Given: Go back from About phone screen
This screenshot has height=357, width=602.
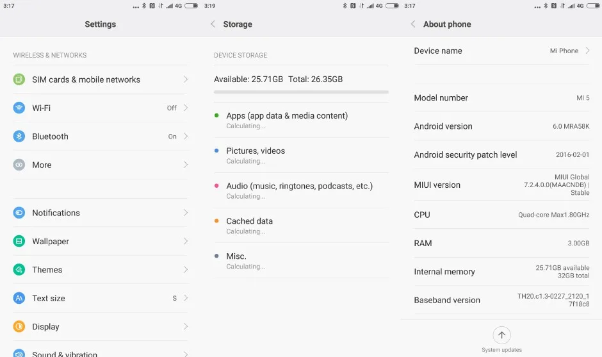Looking at the screenshot, I should coord(413,24).
